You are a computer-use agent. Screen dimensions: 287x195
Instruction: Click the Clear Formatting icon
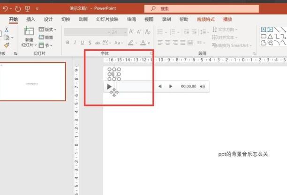coord(148,32)
